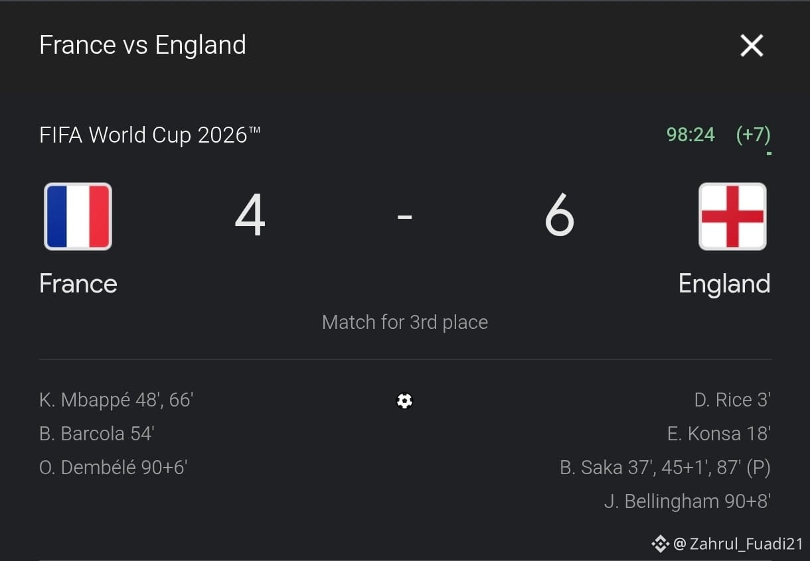Select scorer B. Saka hat-trick entry
The height and width of the screenshot is (561, 810).
(665, 468)
